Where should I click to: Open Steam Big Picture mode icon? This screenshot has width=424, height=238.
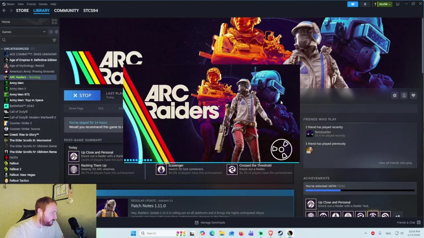point(397,4)
